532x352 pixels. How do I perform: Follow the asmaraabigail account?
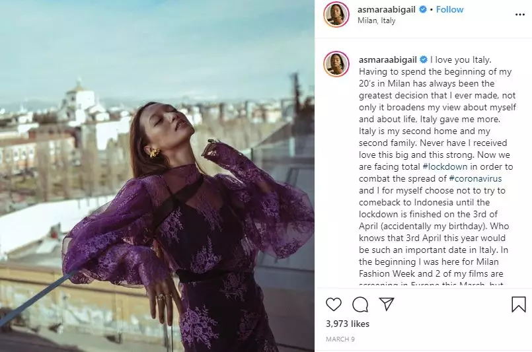pyautogui.click(x=449, y=9)
